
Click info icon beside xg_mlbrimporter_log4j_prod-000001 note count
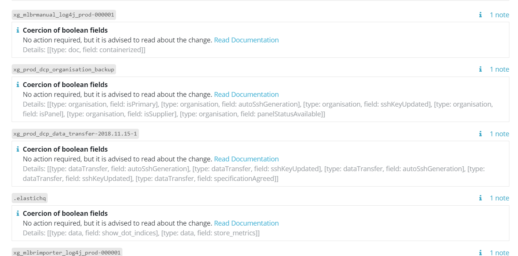(480, 253)
